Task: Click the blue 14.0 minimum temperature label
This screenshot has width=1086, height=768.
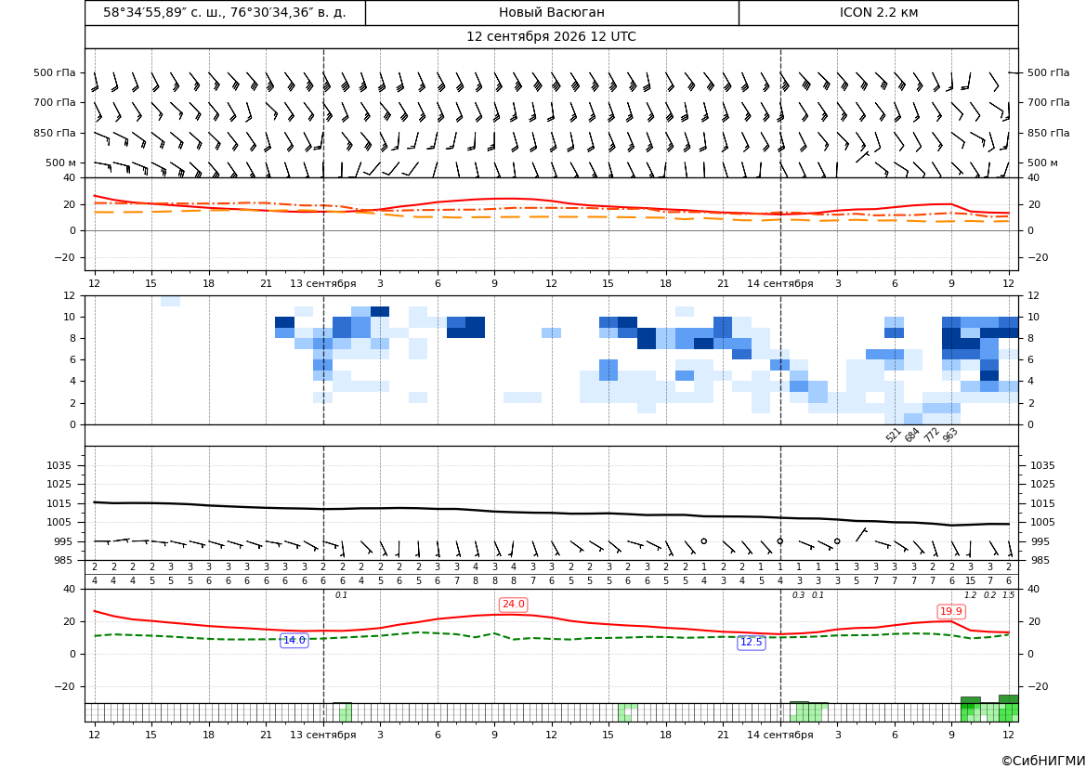Action: [294, 641]
